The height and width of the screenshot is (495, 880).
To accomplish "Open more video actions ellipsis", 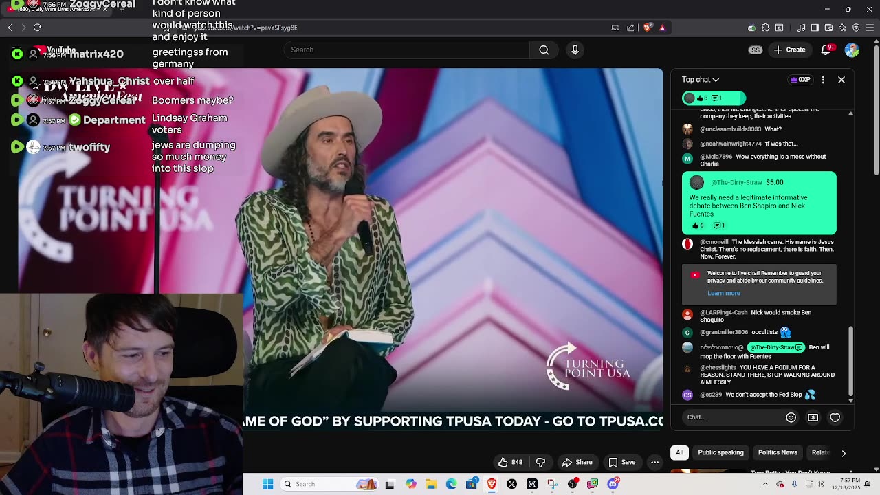I will click(654, 462).
